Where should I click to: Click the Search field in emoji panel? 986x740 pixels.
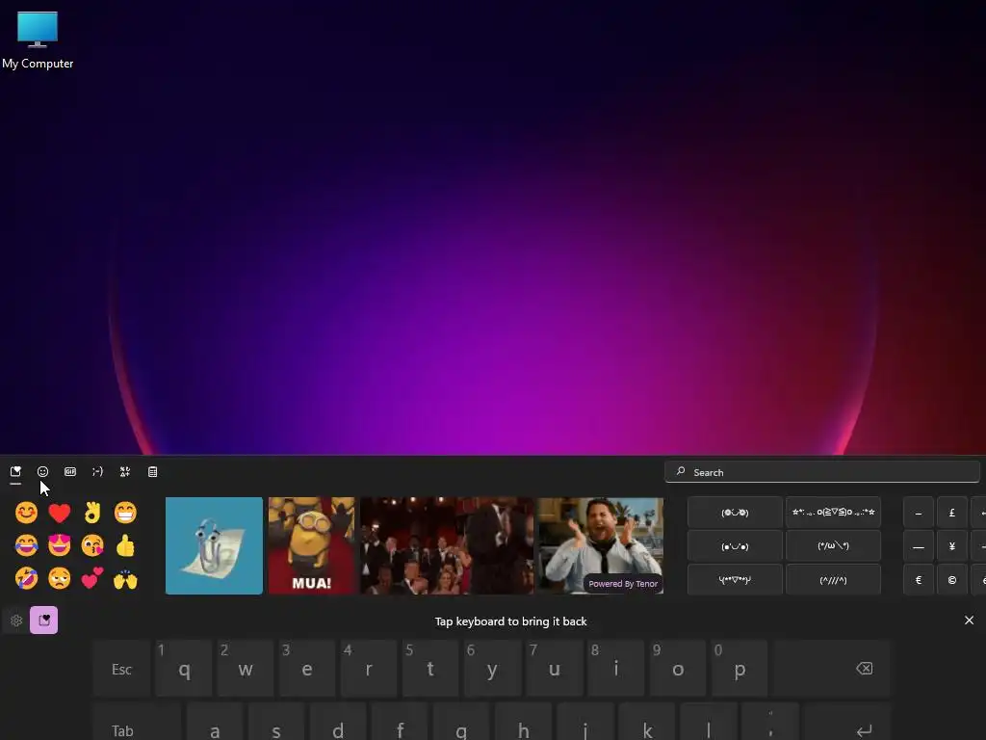822,472
